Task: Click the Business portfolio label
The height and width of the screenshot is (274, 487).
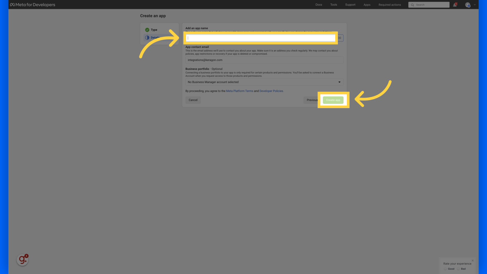Action: pos(197,69)
